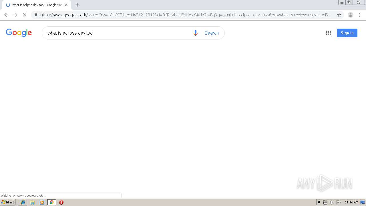The image size is (366, 206).
Task: Minimize the Chrome window
Action: click(342, 3)
